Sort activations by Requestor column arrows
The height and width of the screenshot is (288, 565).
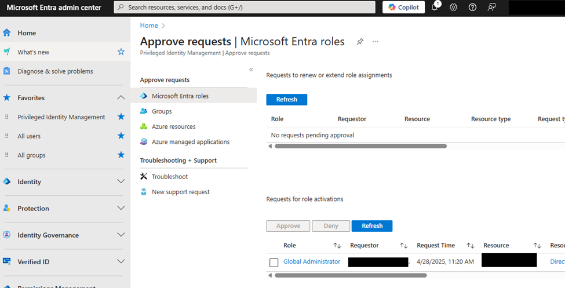click(x=403, y=246)
